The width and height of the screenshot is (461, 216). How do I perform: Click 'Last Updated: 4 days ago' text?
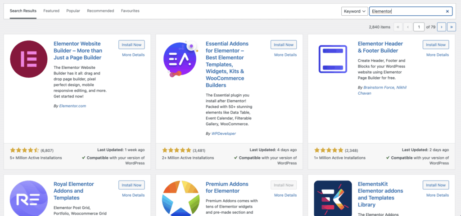(x=273, y=150)
